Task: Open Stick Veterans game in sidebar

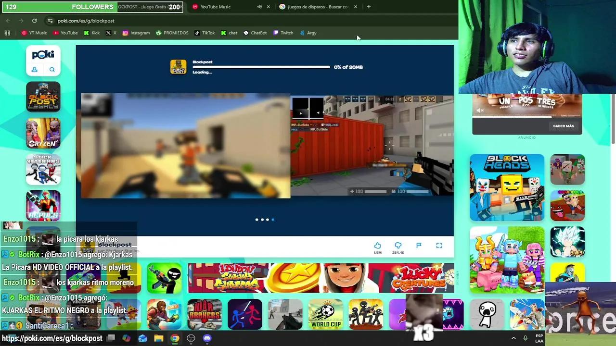Action: tap(43, 169)
